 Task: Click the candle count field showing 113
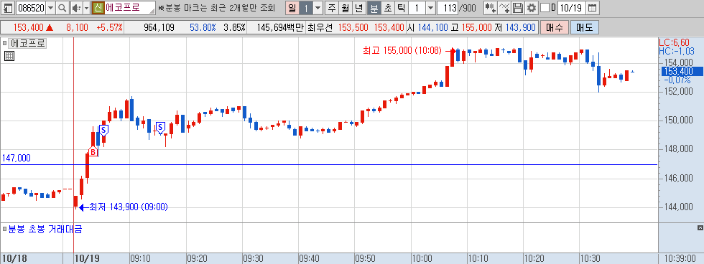click(x=447, y=8)
